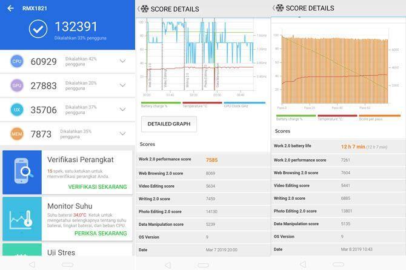Tap Android back nav button in middle panel

pyautogui.click(x=168, y=265)
